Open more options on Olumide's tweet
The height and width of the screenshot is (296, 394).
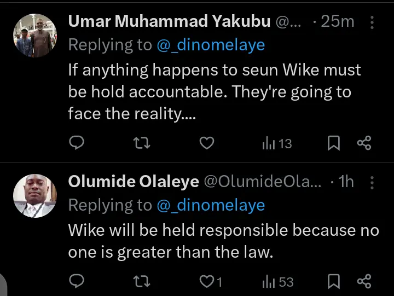(x=372, y=182)
